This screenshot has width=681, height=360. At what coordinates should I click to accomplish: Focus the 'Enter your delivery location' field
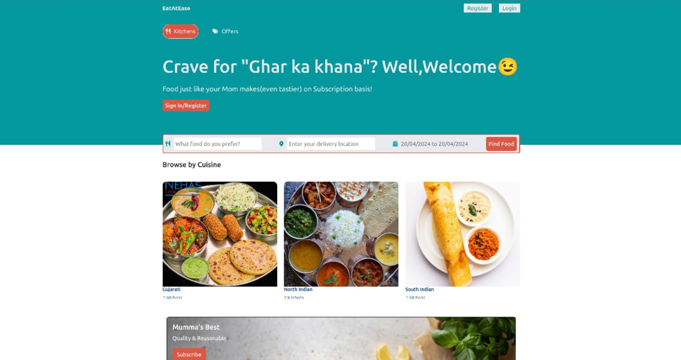(x=331, y=144)
